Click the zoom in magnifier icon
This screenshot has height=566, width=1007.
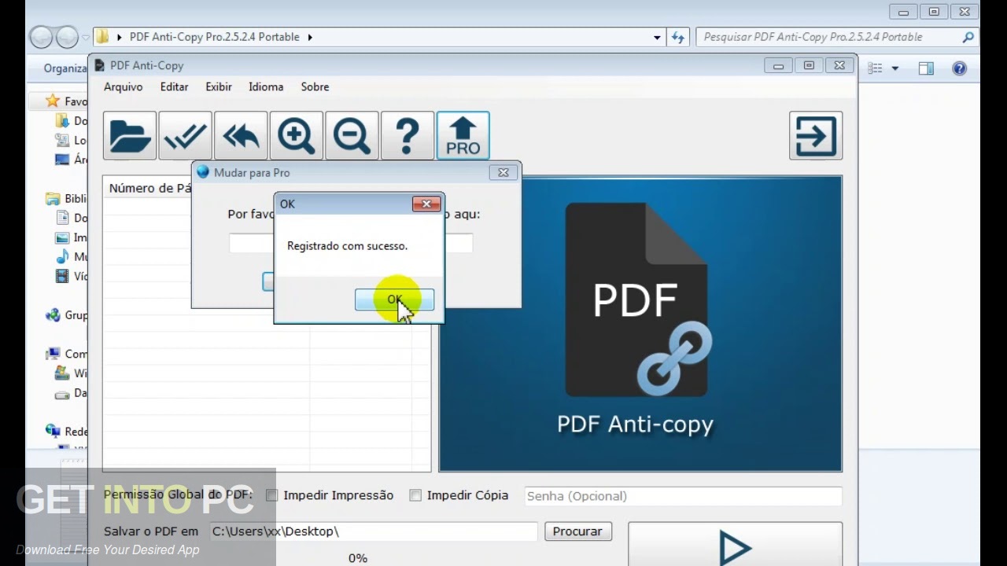point(297,136)
